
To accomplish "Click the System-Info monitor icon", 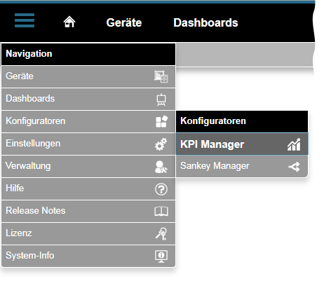I will point(161,256).
